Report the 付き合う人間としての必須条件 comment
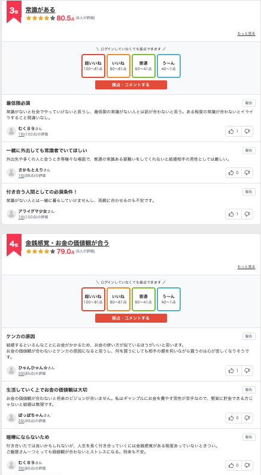Screen dimensions: 261x475 pos(248,192)
